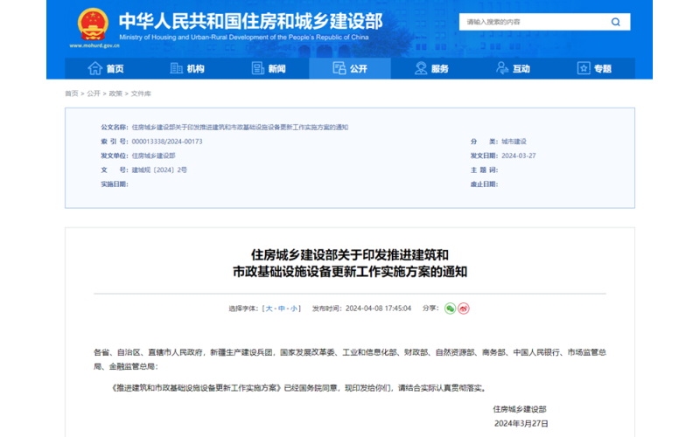
Task: Open the 新闻 navigation tab
Action: point(269,68)
